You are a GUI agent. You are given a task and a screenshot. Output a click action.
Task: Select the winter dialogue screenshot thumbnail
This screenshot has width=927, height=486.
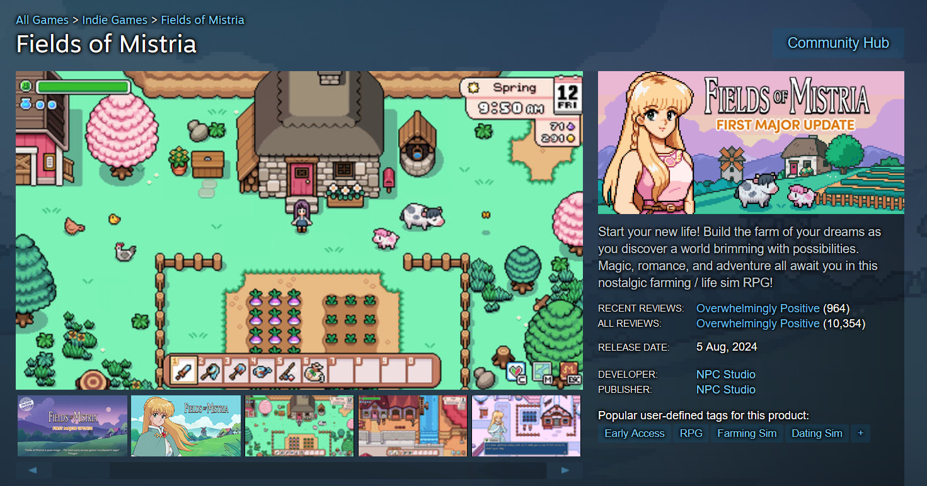point(526,426)
